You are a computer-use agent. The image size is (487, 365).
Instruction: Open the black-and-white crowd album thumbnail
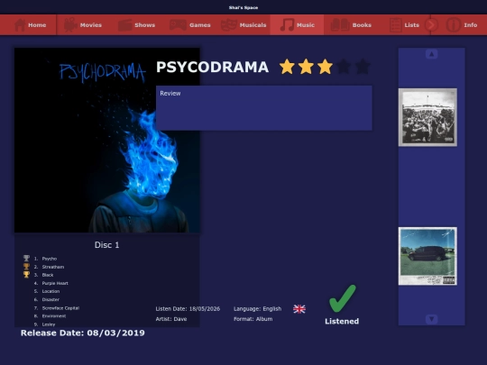tap(427, 117)
